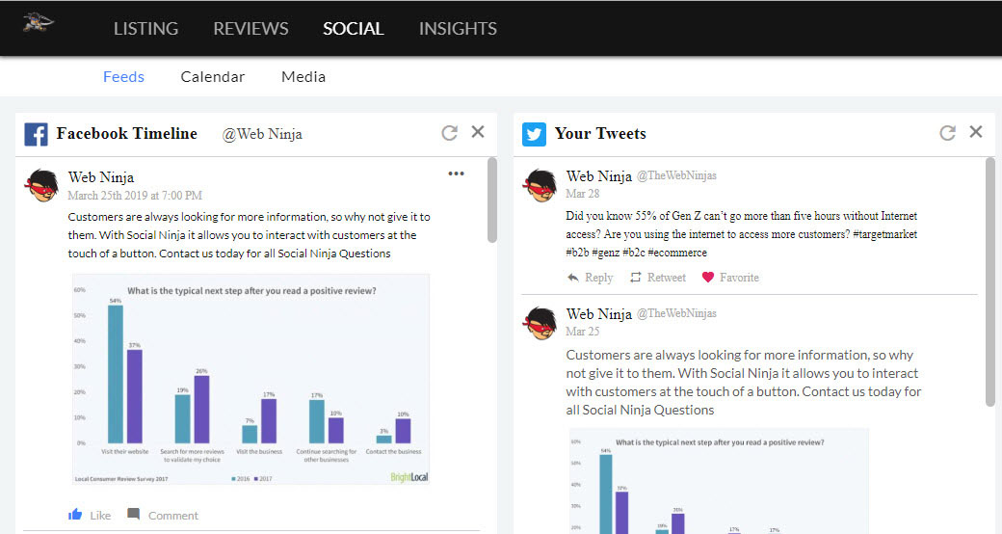Go to the REVIEWS section

[250, 28]
